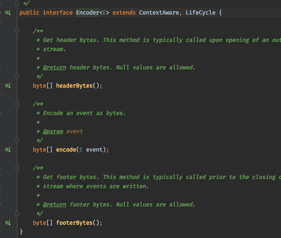Click the @param tag in encode Javadoc
This screenshot has height=238, width=281.
53,132
